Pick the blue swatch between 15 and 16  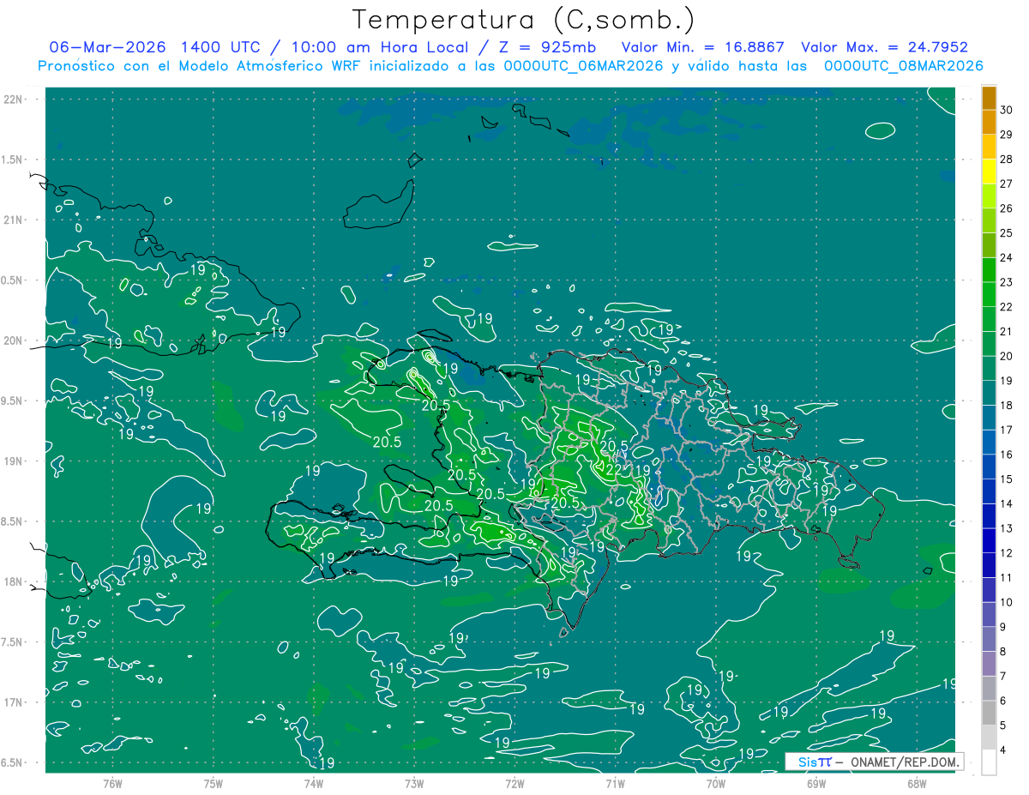pos(989,467)
